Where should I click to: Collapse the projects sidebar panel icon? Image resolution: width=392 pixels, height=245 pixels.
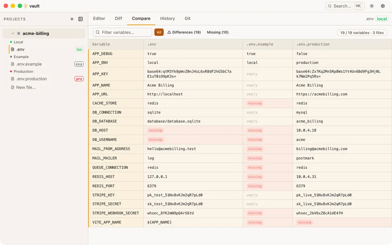81,19
